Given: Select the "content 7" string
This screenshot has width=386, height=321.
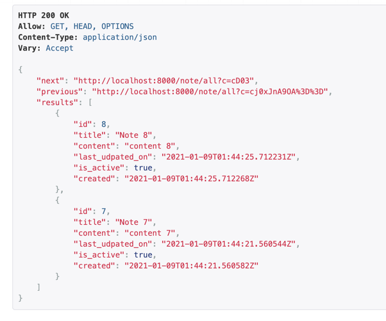Looking at the screenshot, I should click(150, 233).
